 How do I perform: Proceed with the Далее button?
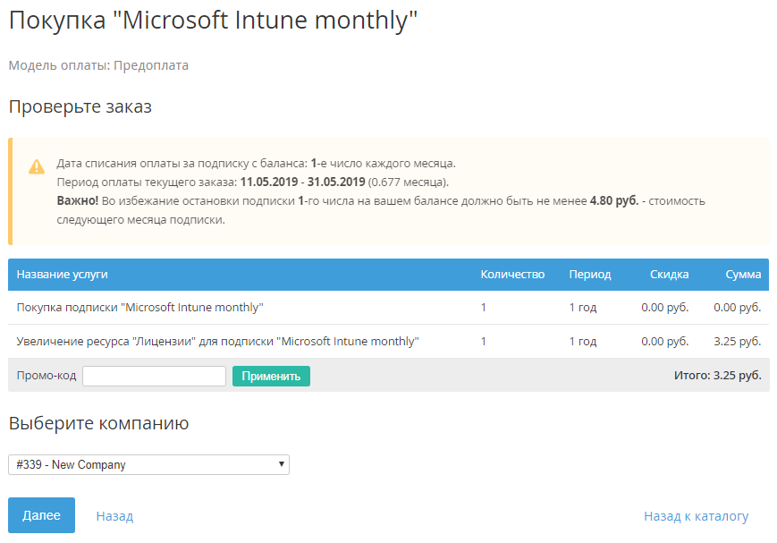pos(42,515)
